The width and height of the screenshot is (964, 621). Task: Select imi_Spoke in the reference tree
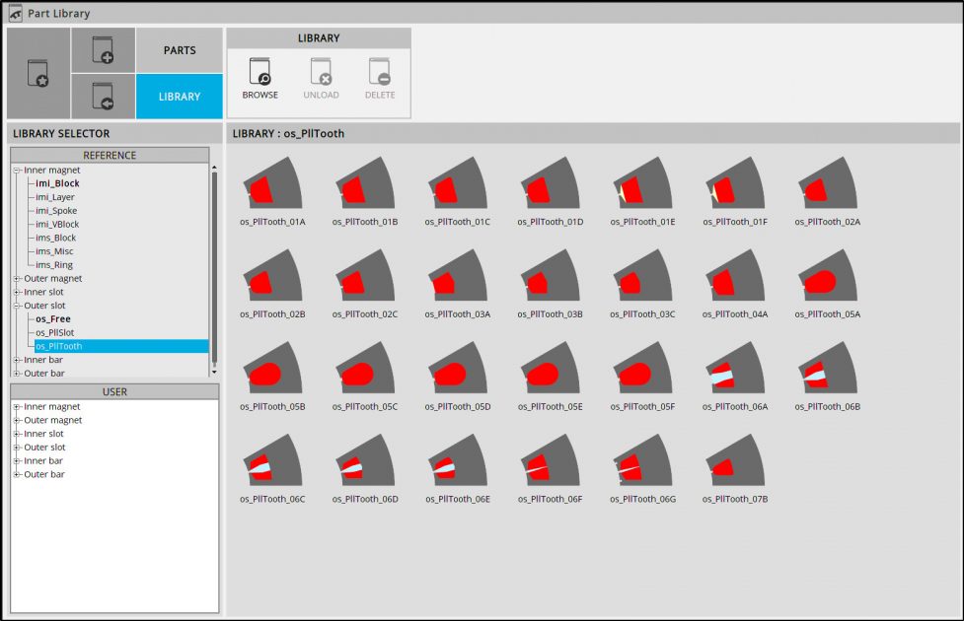point(56,211)
